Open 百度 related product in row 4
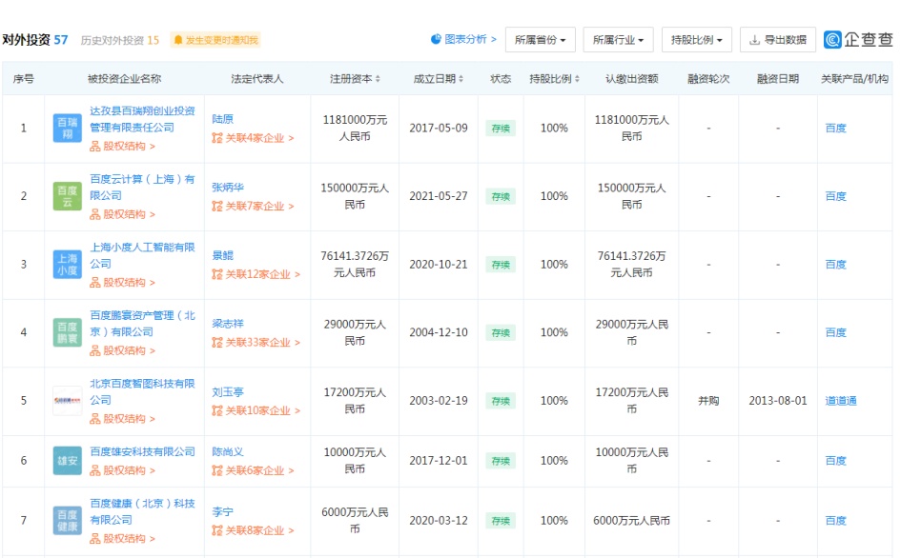 (x=835, y=332)
